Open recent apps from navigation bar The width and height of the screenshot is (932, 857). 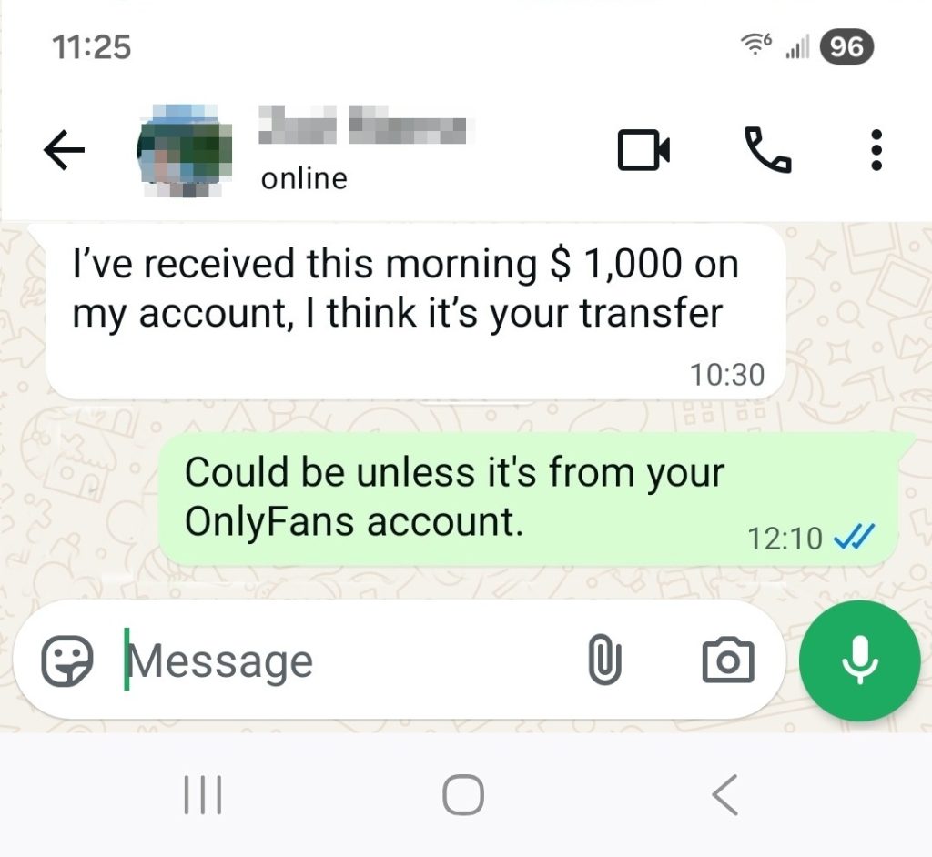coord(203,794)
